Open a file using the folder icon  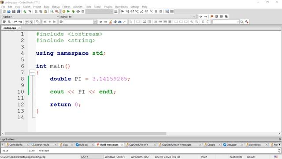point(9,11)
